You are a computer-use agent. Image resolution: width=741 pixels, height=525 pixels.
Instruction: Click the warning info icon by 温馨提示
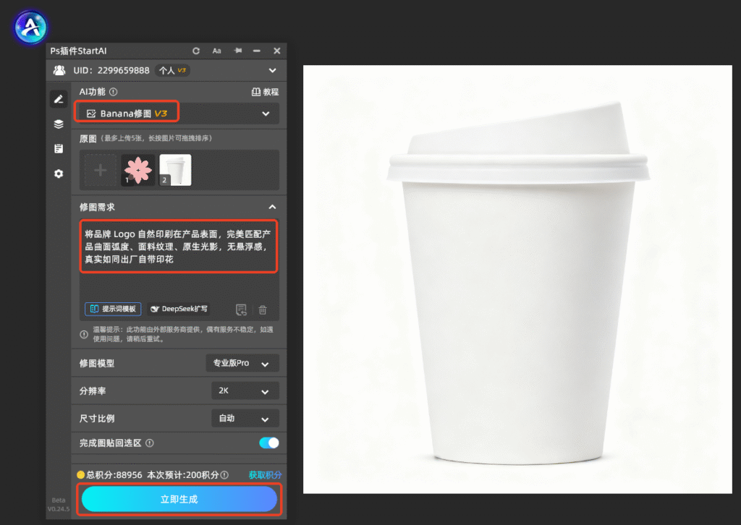84,334
